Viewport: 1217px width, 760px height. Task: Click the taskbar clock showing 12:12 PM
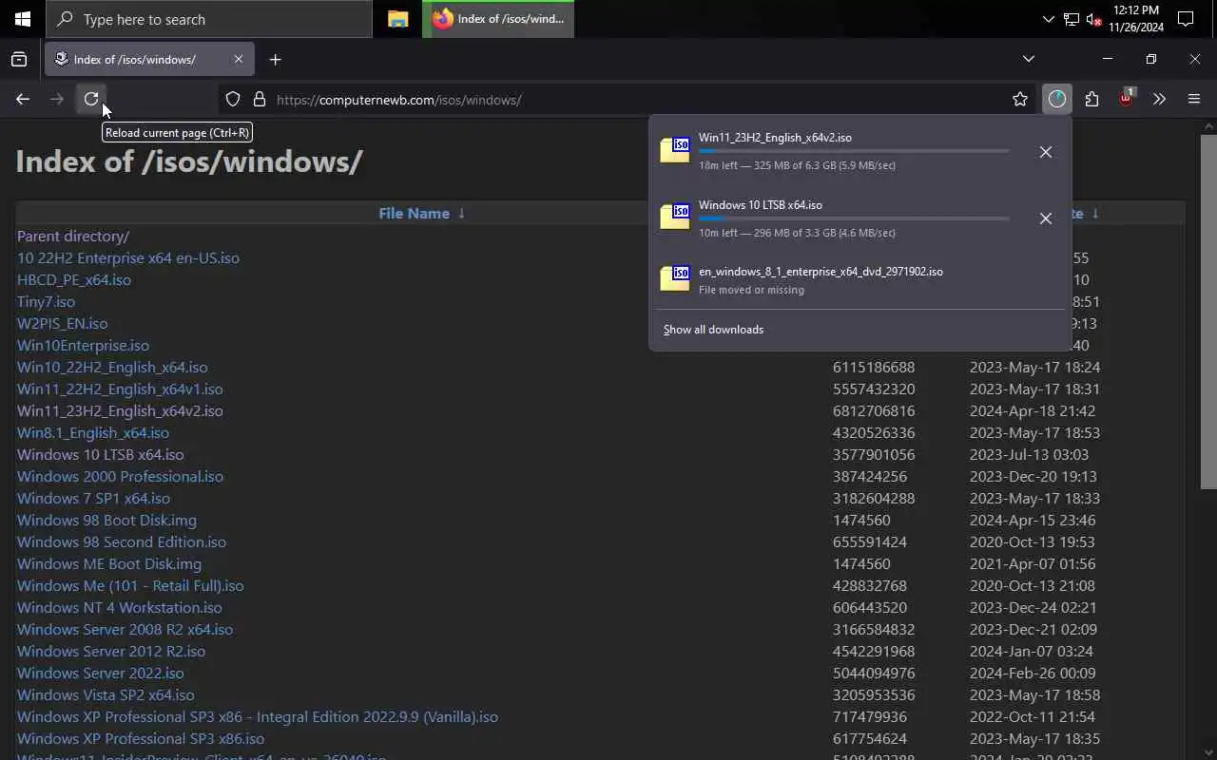1135,19
